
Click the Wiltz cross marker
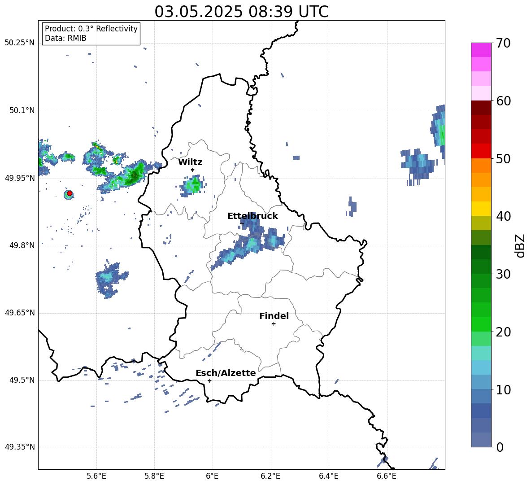[193, 170]
